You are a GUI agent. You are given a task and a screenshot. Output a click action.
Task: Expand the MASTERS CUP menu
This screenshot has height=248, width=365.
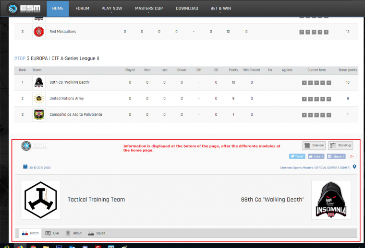[x=149, y=9]
